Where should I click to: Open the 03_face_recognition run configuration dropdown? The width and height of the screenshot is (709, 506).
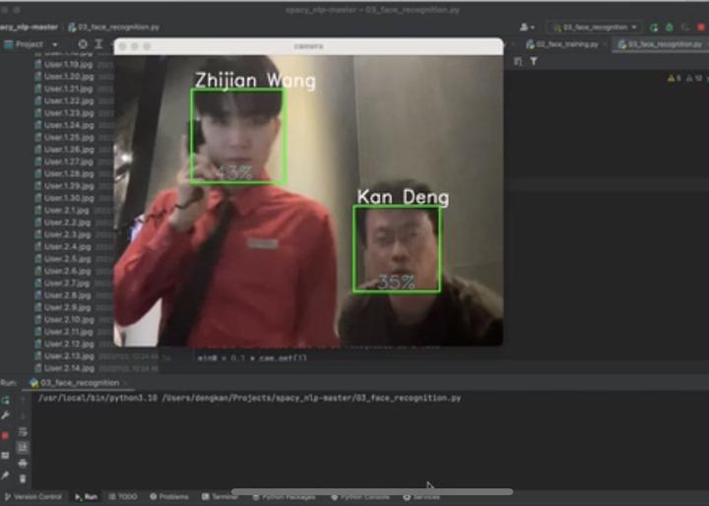click(x=595, y=28)
